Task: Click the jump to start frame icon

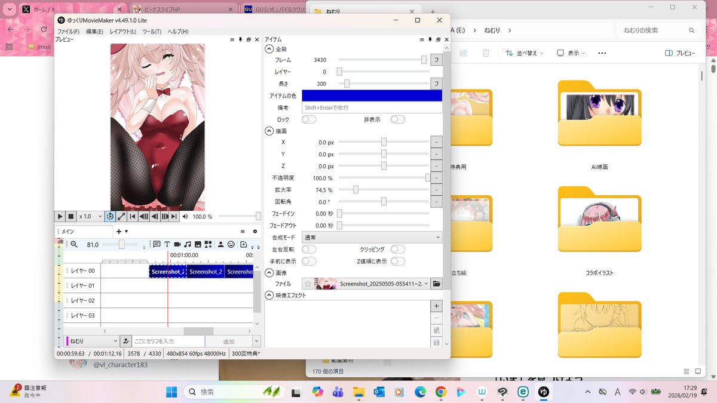Action: pos(133,216)
